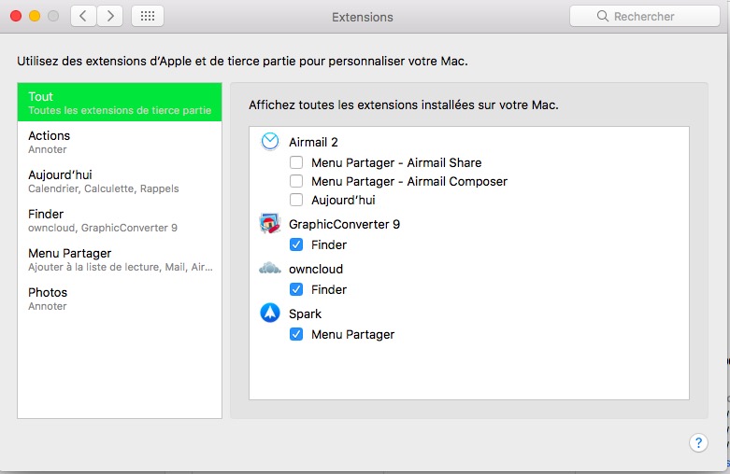Select the Actions category
This screenshot has height=474, width=730.
(120, 141)
